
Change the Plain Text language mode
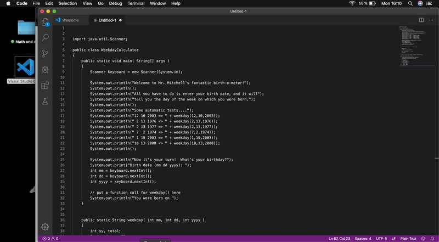pyautogui.click(x=407, y=239)
